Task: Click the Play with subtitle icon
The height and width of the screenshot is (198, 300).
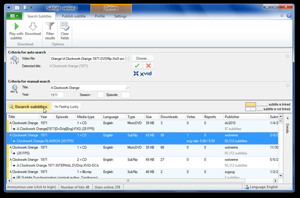Action: click(16, 26)
